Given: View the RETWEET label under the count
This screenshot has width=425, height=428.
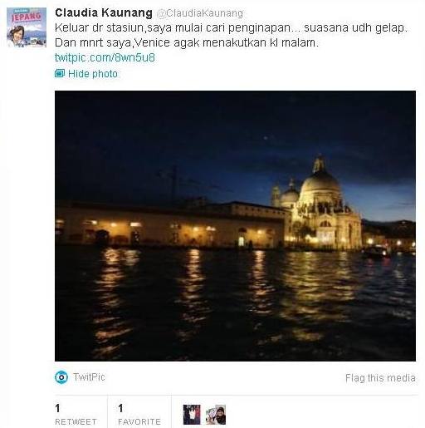Looking at the screenshot, I should click(76, 421).
